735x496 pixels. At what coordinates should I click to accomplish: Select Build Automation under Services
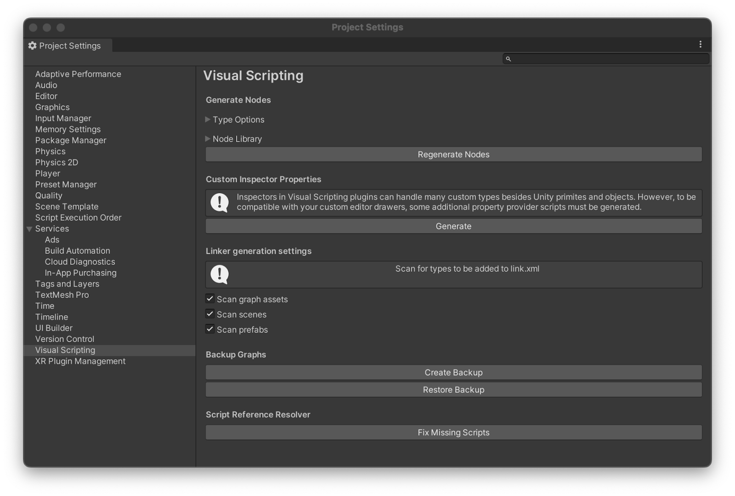[77, 251]
